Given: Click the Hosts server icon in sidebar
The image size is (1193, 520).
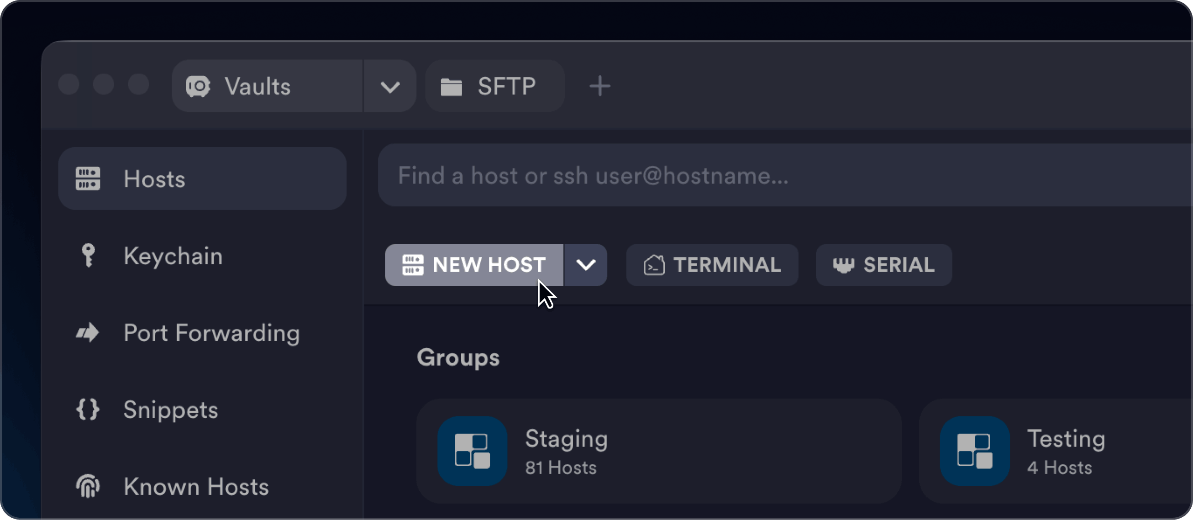Looking at the screenshot, I should [88, 179].
